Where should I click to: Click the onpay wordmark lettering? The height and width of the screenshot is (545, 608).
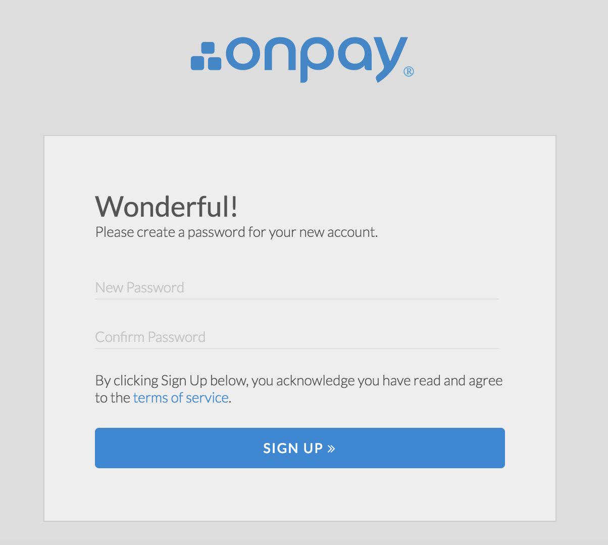(x=316, y=59)
